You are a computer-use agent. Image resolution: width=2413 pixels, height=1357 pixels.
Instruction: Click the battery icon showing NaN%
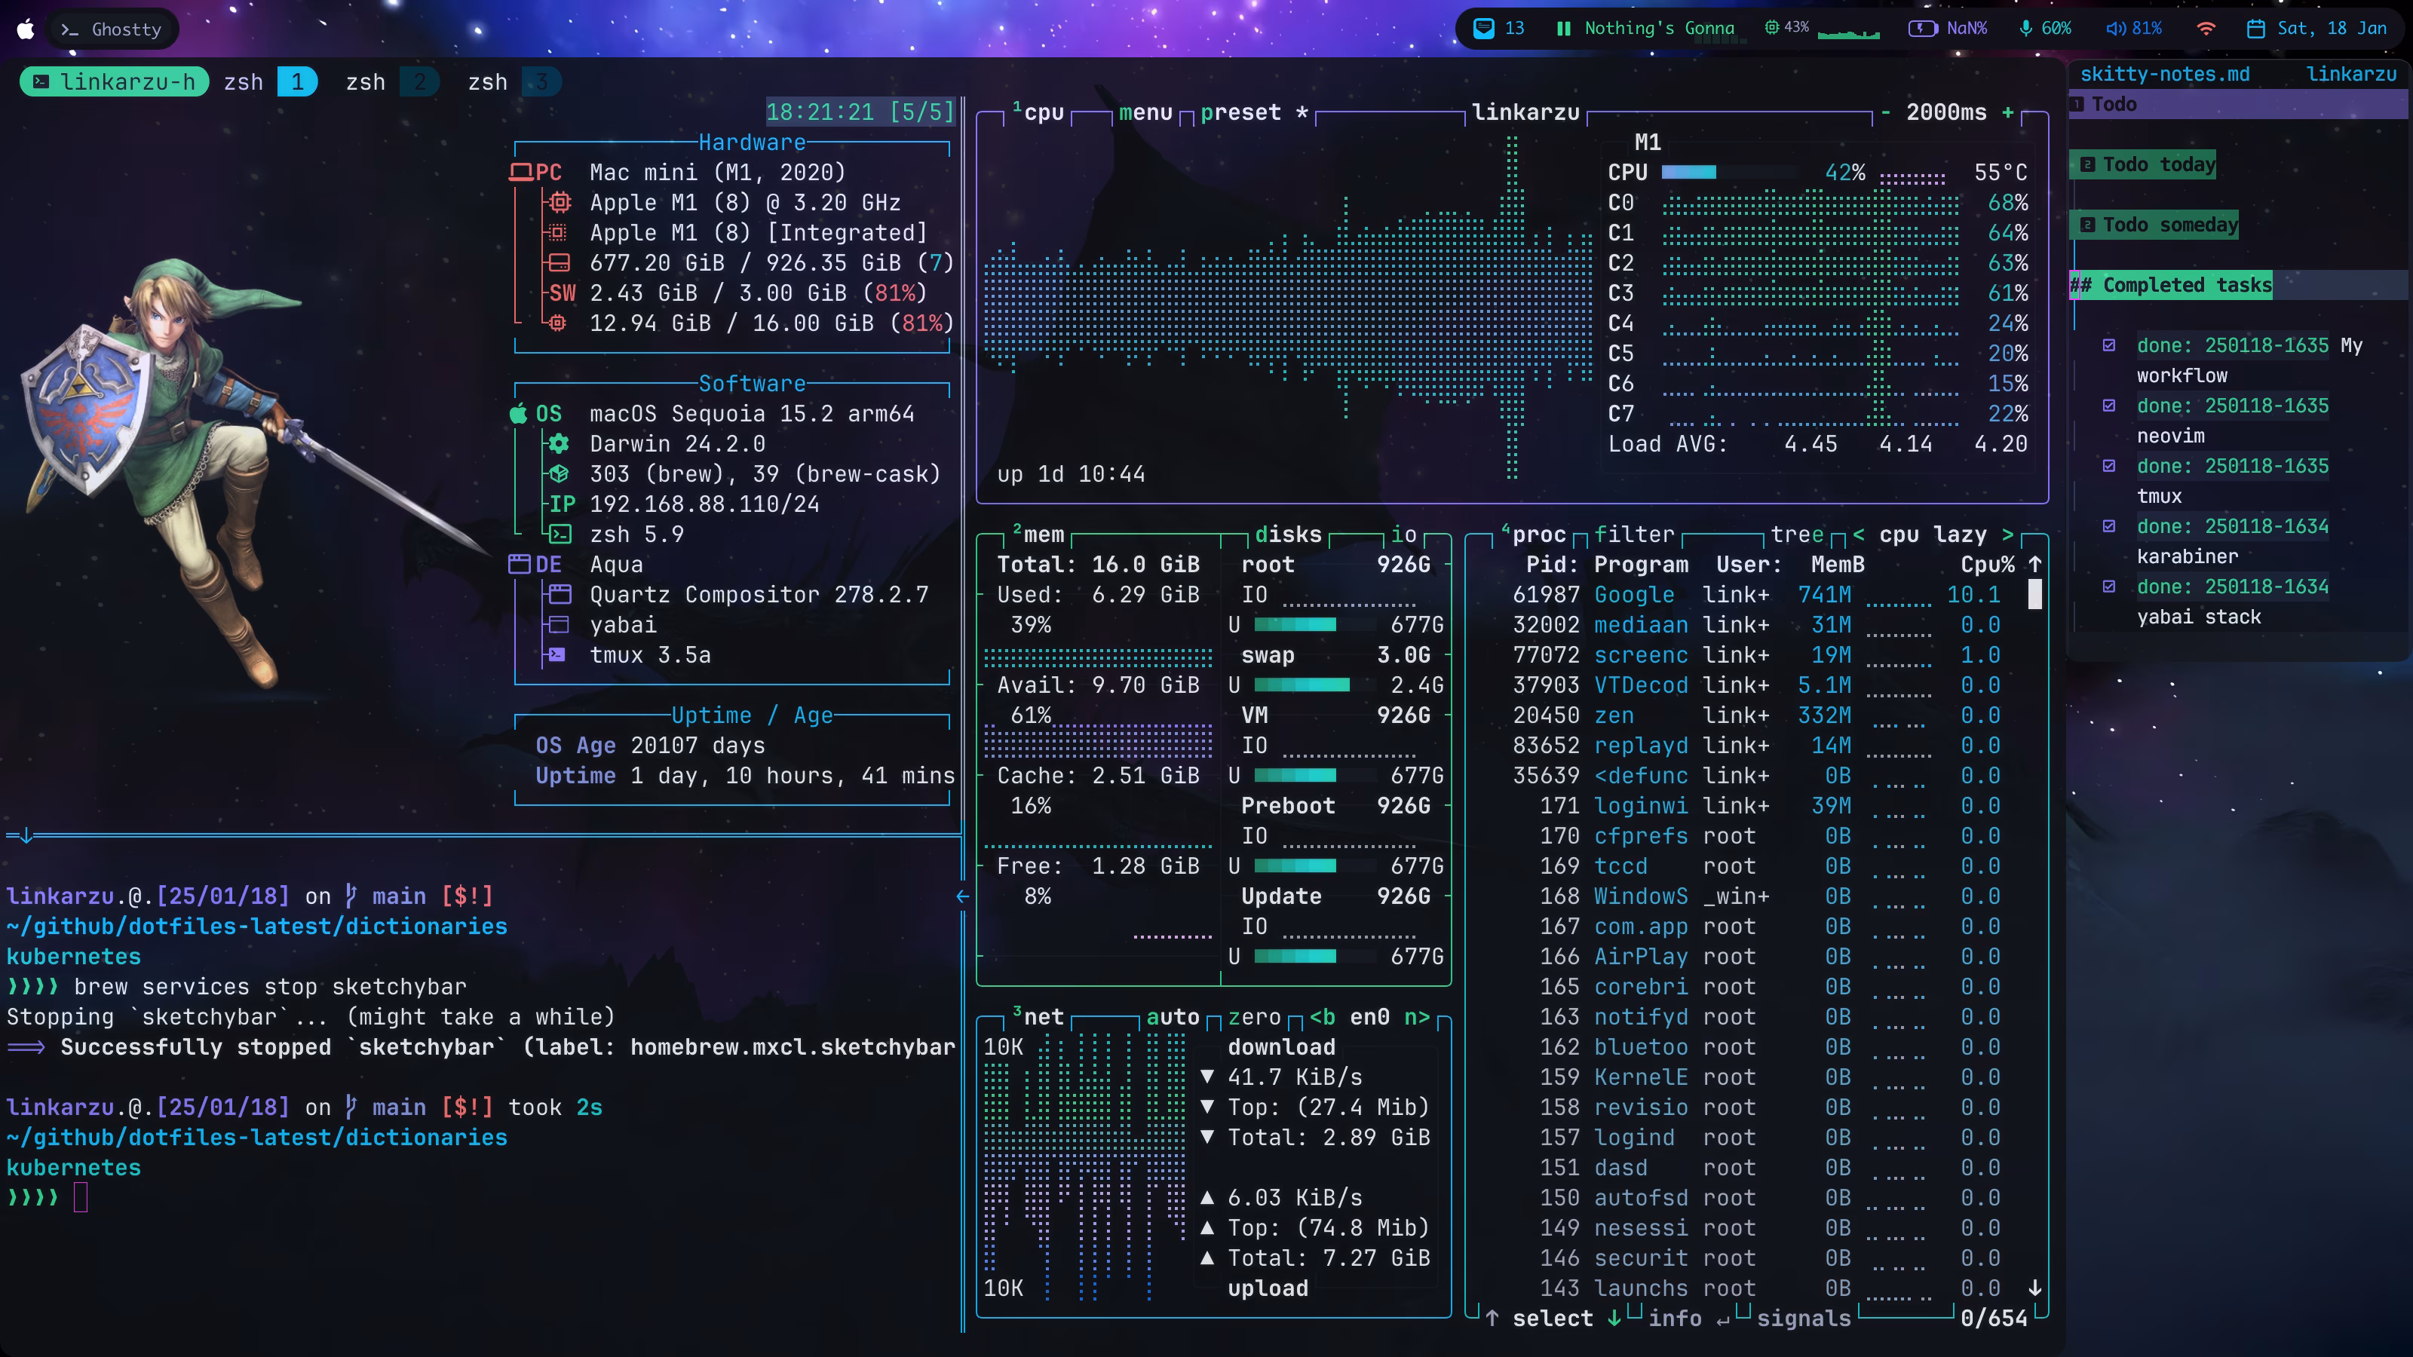pyautogui.click(x=1922, y=28)
